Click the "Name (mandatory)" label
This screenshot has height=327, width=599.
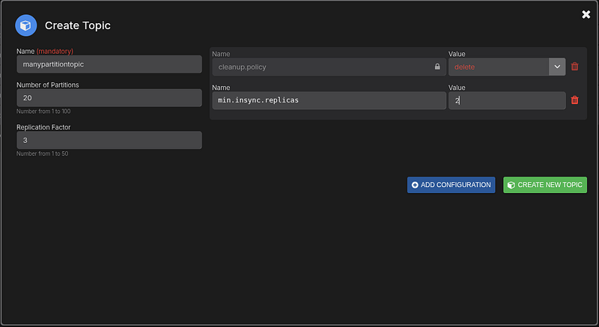(45, 51)
